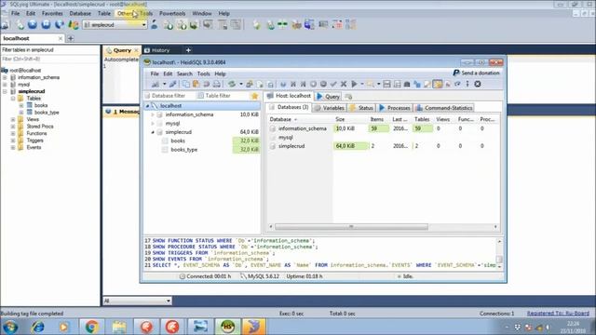Click the second round blue icon in SQLyog toolbar

(x=46, y=25)
